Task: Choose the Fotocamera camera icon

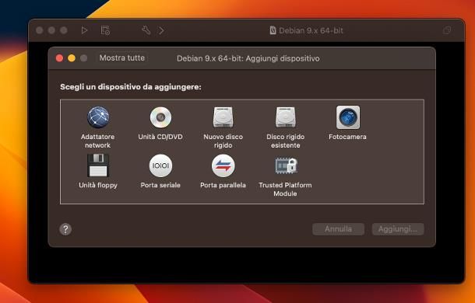Action: [x=348, y=117]
